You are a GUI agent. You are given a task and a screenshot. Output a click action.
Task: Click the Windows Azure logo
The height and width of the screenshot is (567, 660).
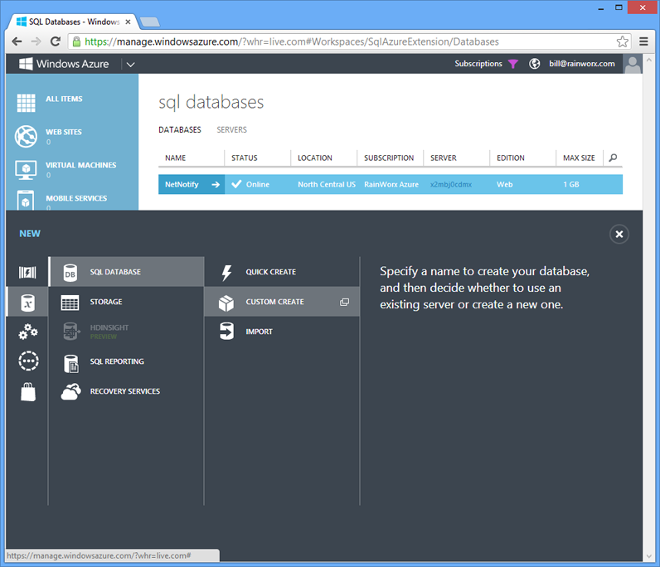(x=64, y=64)
